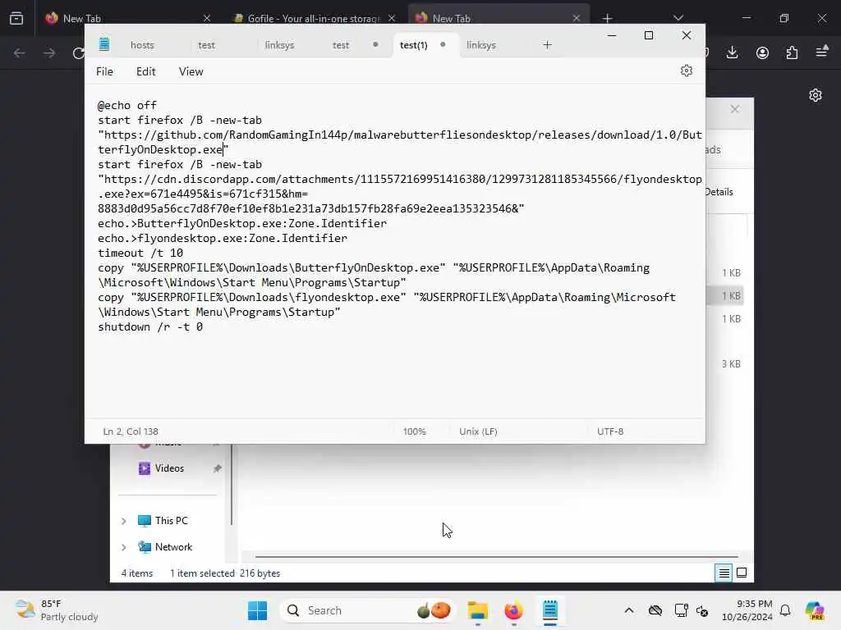Screen dimensions: 841x630
Task: Open Firefox new tab page settings gear
Action: click(816, 95)
